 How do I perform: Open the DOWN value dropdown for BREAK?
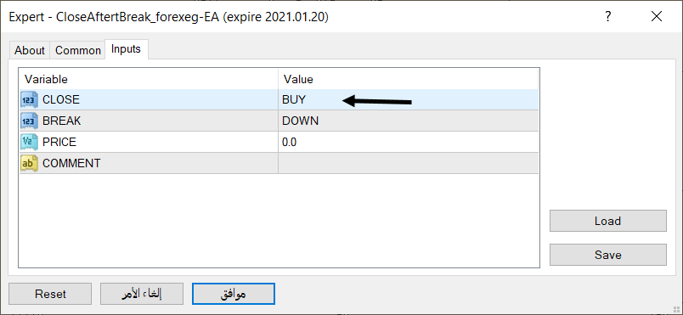(x=408, y=121)
